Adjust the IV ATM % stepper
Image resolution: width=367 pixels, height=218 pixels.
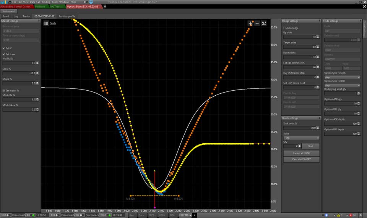click(37, 63)
